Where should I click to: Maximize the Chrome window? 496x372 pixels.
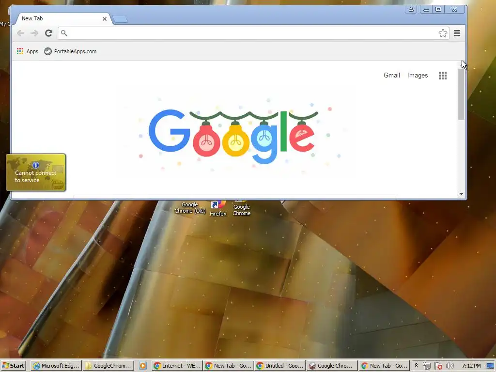[x=438, y=9]
